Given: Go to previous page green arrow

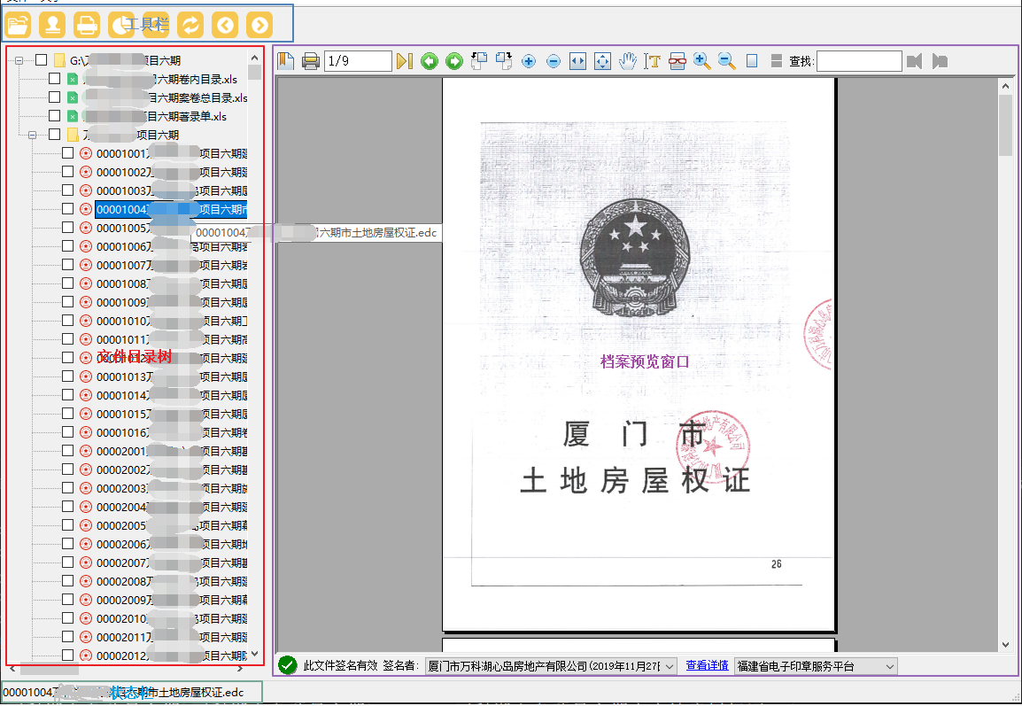Looking at the screenshot, I should coord(429,61).
